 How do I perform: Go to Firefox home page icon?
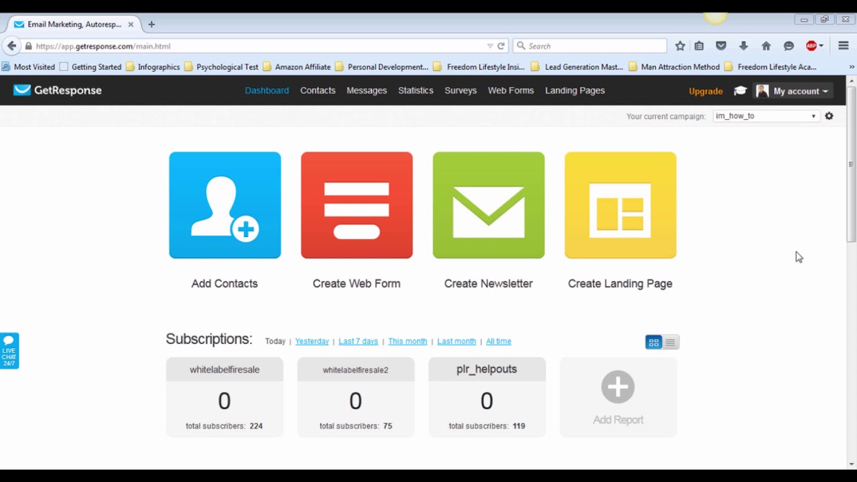pos(766,46)
